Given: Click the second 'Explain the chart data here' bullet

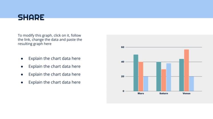Looking at the screenshot, I should 54,66.
